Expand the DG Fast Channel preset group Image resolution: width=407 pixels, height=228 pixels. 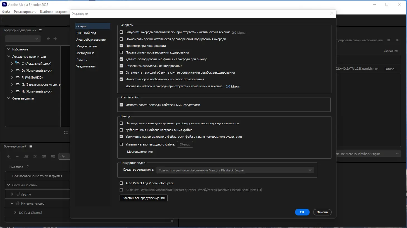click(15, 212)
